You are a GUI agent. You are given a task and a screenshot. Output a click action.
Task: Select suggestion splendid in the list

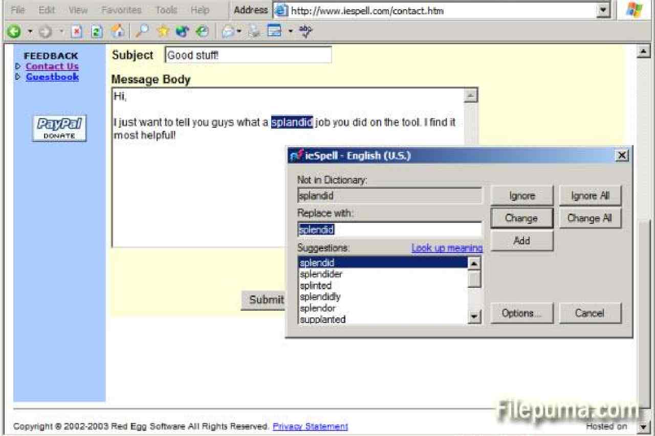pos(383,263)
